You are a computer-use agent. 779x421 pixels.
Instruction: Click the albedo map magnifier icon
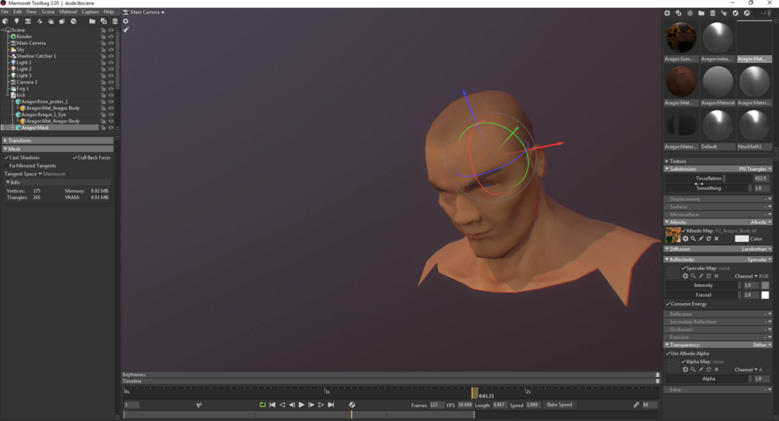[693, 239]
